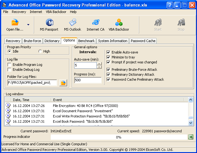
Task: Switch to the Password Cache tab
Action: pyautogui.click(x=143, y=41)
